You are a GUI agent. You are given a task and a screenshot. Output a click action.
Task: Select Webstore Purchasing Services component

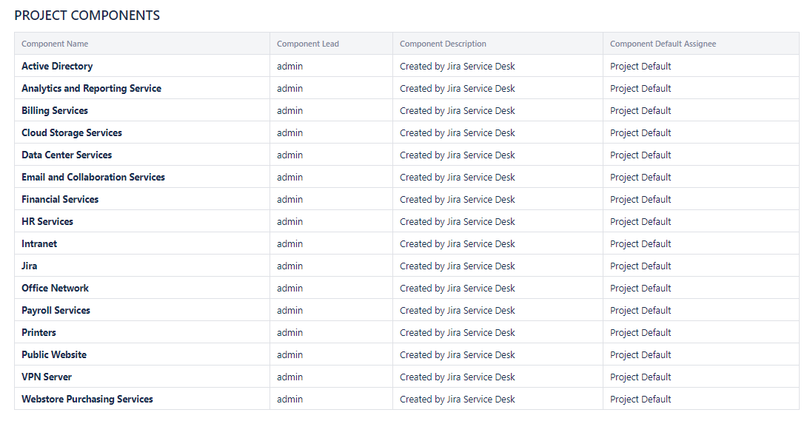[87, 399]
